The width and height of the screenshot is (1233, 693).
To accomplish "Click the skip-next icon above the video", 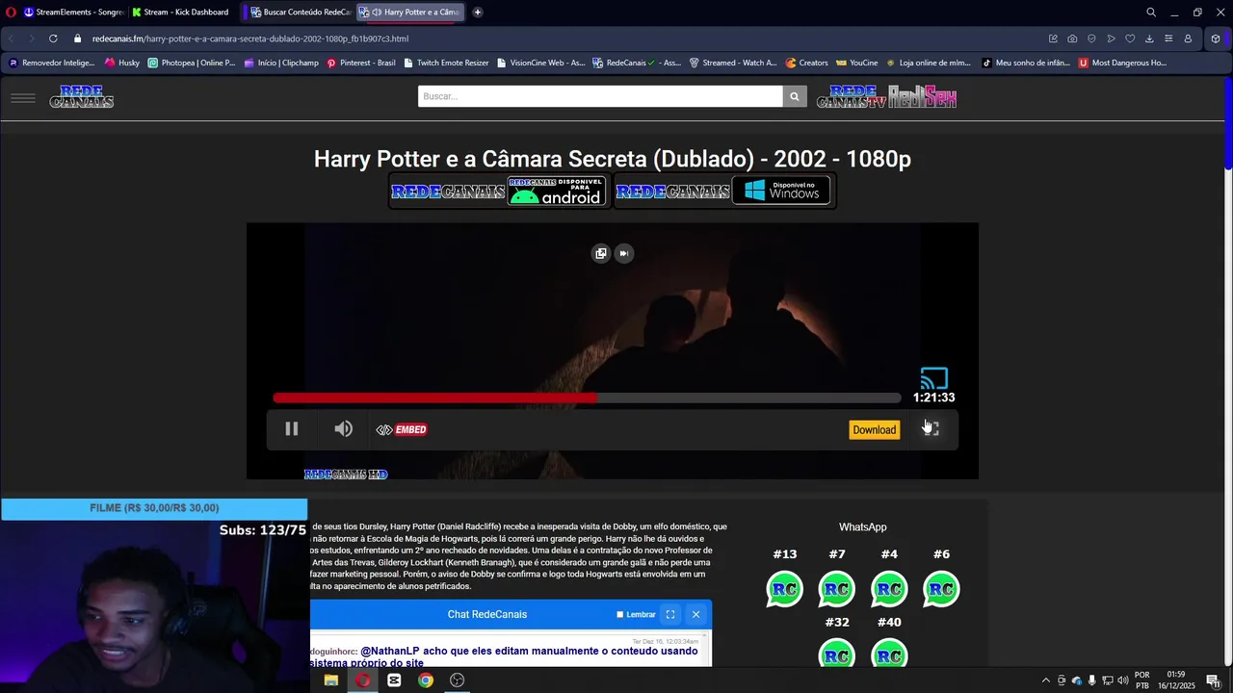I will coord(624,253).
